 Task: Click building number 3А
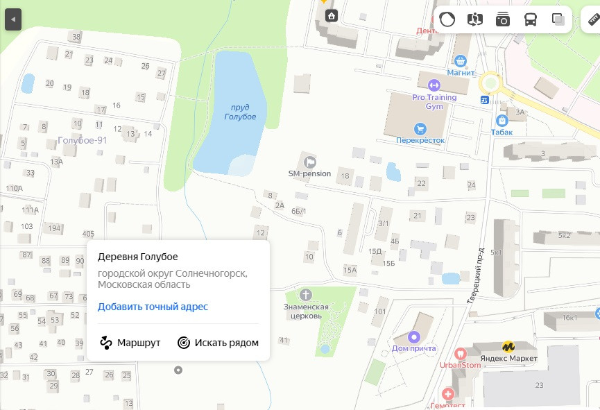(x=520, y=112)
